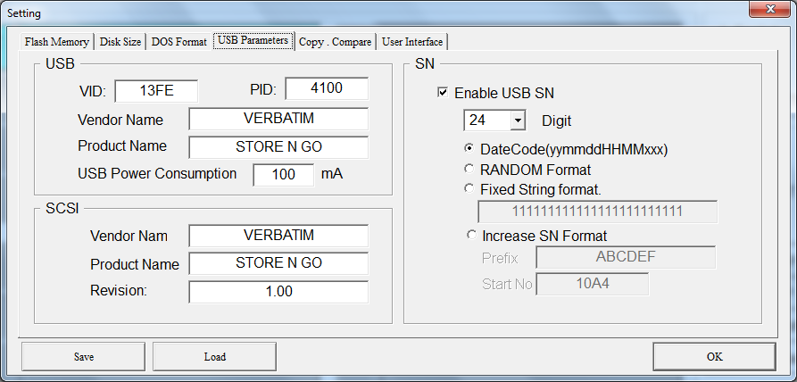Click the Start No field showing 10A4
797x382 pixels.
[593, 284]
